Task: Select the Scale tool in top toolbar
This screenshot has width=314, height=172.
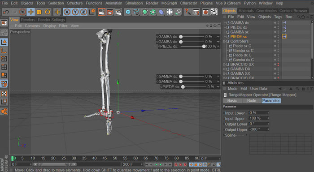Action: pyautogui.click(x=39, y=12)
